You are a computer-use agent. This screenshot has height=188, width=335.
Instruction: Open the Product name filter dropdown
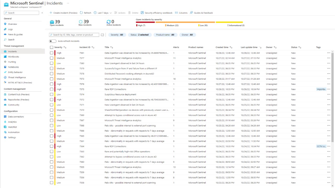click(x=165, y=35)
